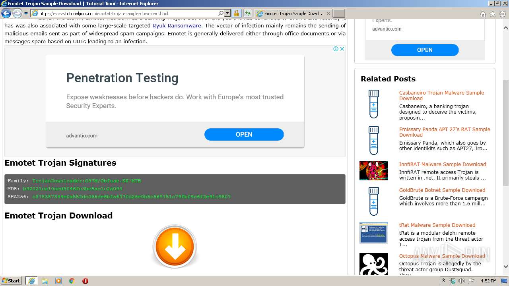Open a new blank tab
Image resolution: width=509 pixels, height=286 pixels.
(x=339, y=14)
